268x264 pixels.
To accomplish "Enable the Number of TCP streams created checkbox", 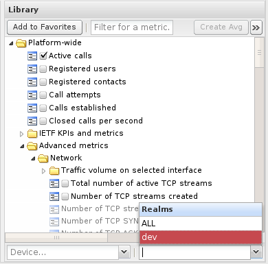I will tap(65, 196).
